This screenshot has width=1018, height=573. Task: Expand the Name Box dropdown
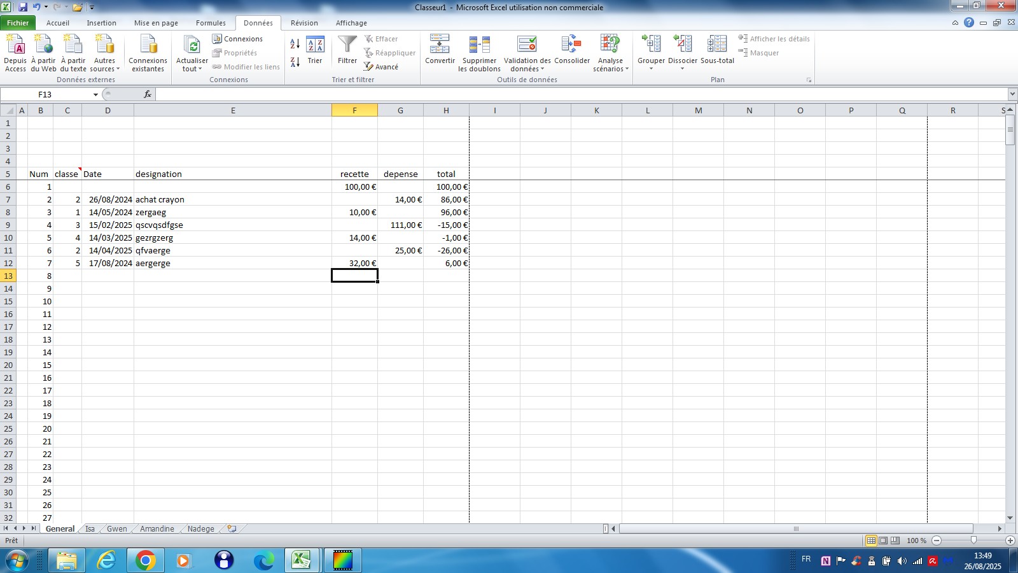point(95,95)
